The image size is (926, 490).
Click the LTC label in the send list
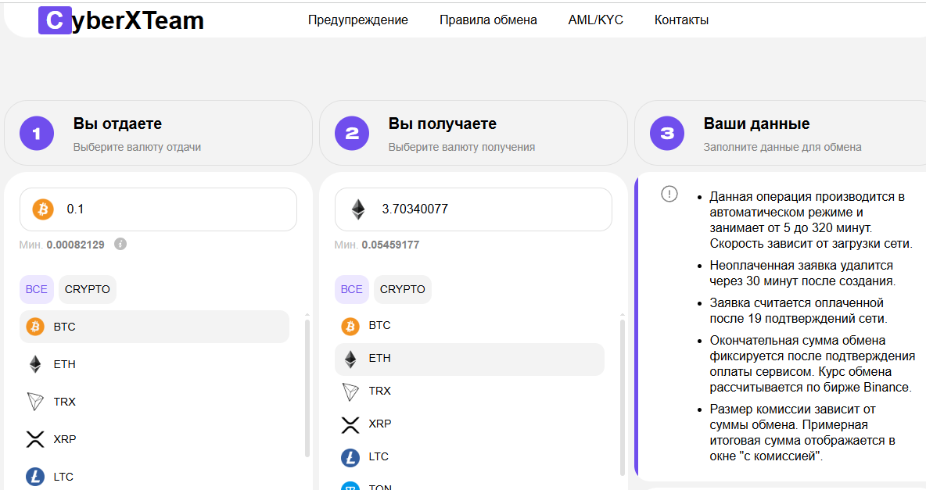coord(63,477)
